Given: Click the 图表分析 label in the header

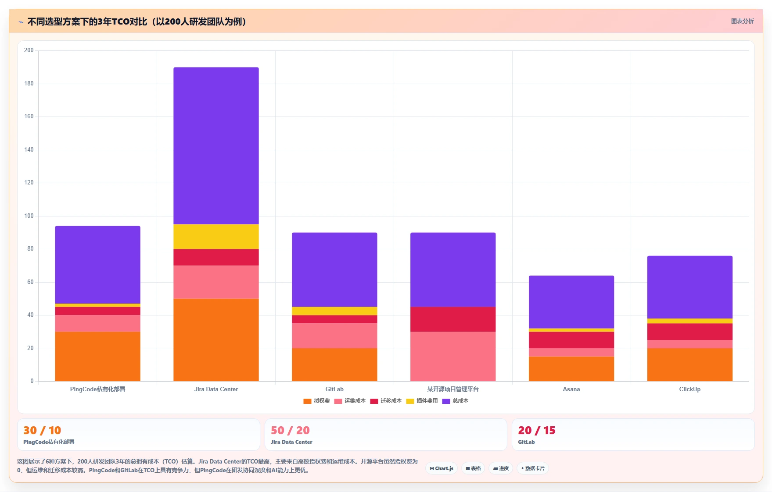Looking at the screenshot, I should [742, 21].
